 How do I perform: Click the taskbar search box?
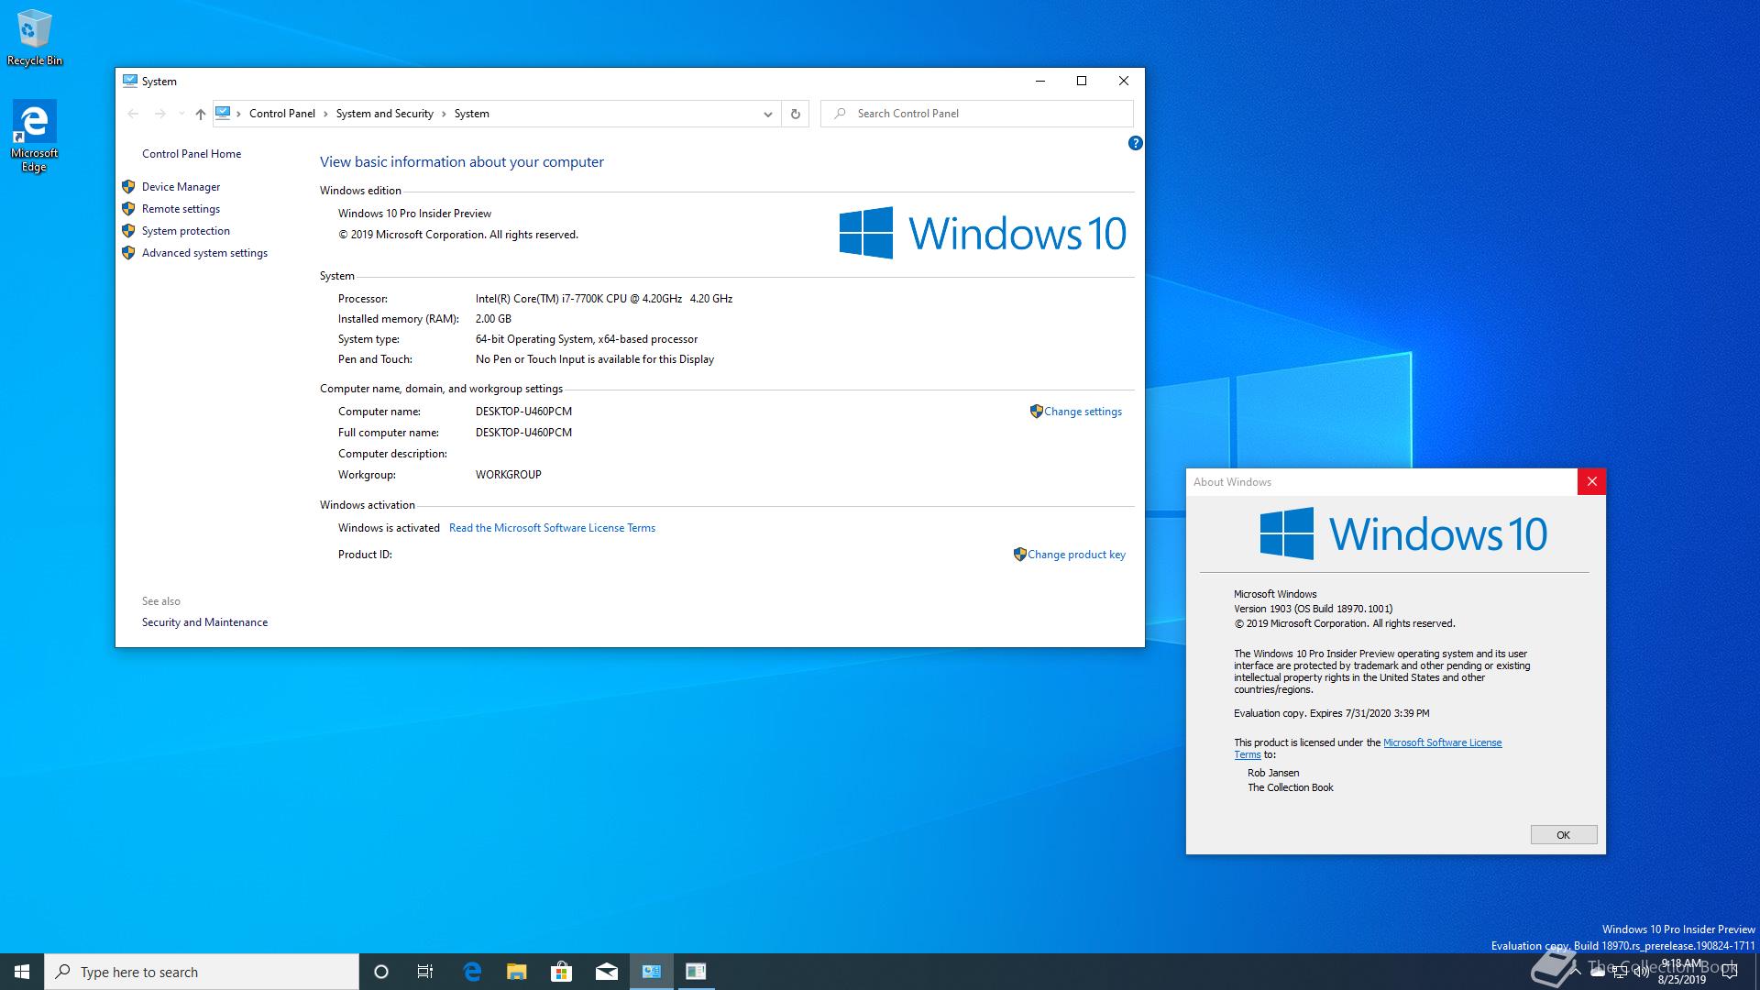point(202,972)
